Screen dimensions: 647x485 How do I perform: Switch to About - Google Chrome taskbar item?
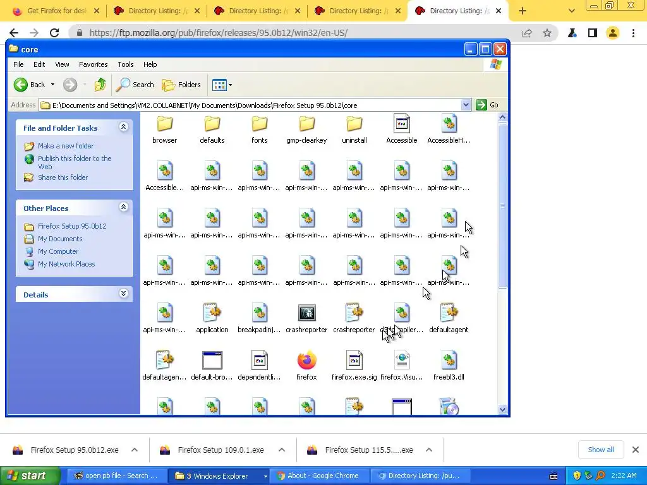tap(319, 476)
